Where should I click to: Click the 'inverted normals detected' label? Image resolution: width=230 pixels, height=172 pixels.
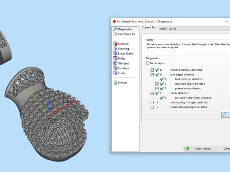click(x=186, y=70)
